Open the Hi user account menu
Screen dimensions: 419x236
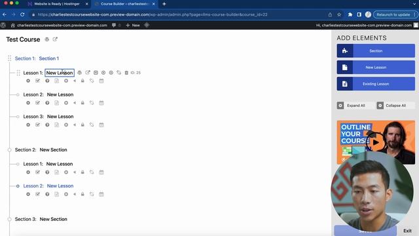point(367,25)
